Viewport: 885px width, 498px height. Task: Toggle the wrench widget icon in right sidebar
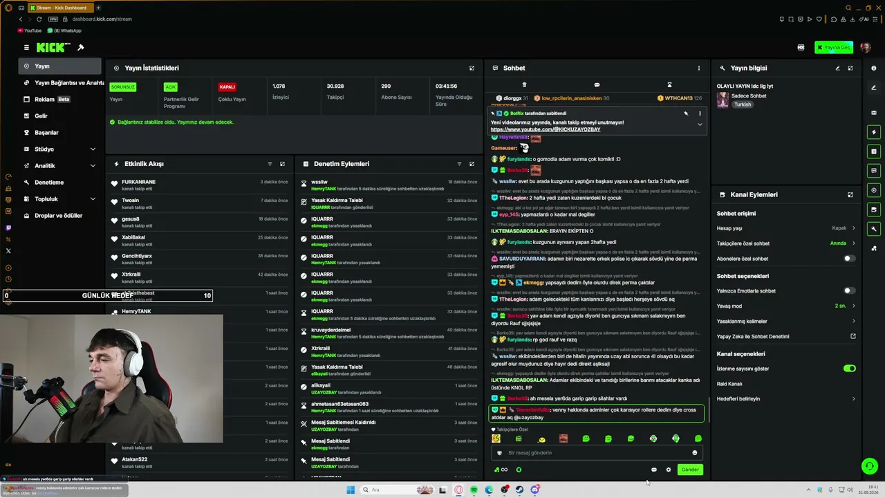(x=874, y=229)
